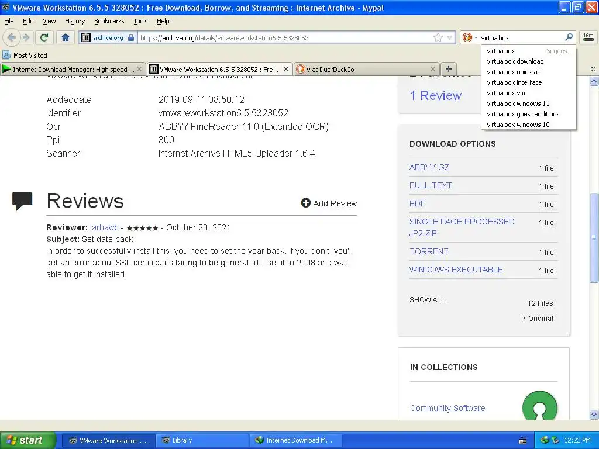Click the green Community Software collection logo
The width and height of the screenshot is (599, 449).
click(540, 406)
